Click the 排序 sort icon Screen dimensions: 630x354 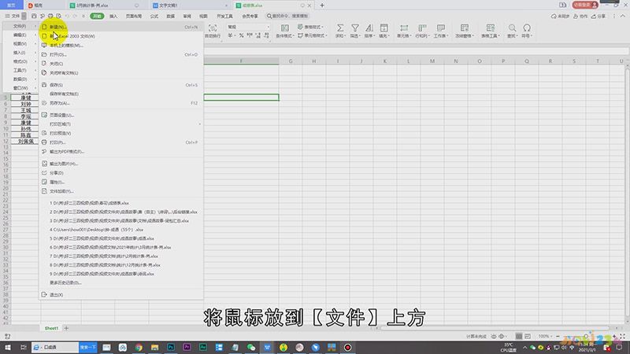coord(369,28)
